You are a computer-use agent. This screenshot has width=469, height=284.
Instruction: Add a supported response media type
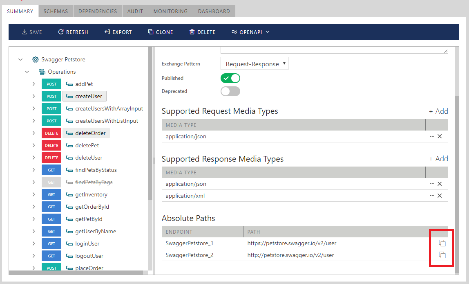[438, 159]
